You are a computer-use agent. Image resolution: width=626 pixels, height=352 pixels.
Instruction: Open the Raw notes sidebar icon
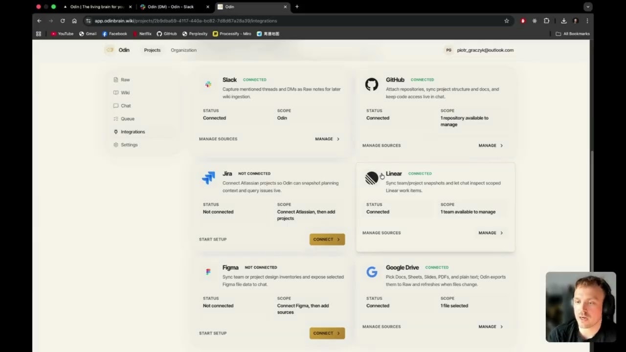[116, 80]
